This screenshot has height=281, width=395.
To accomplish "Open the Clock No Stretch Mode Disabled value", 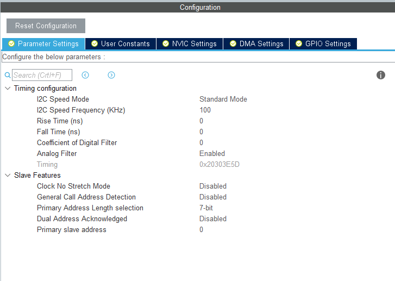I will (213, 186).
